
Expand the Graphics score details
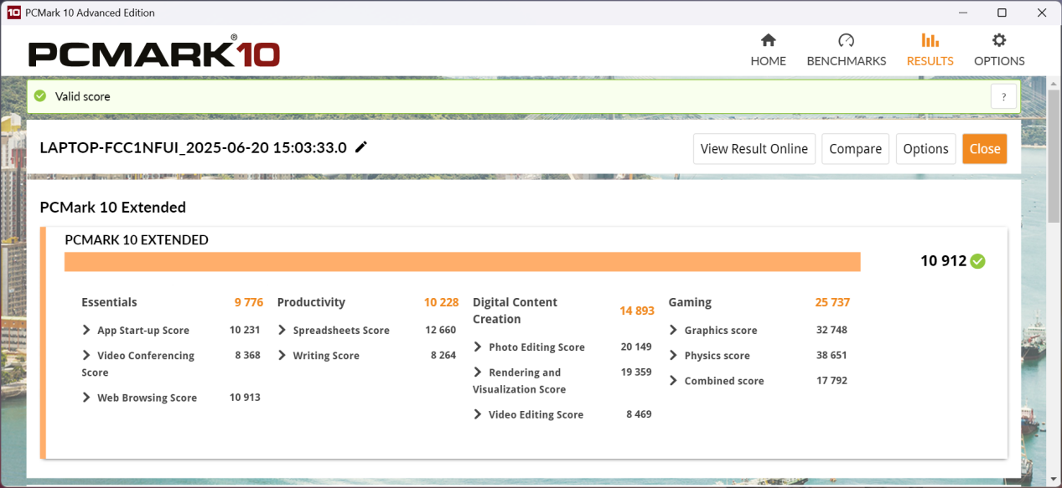click(x=673, y=331)
